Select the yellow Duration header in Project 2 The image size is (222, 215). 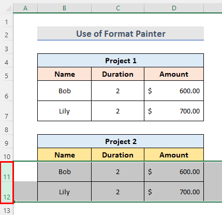click(118, 155)
